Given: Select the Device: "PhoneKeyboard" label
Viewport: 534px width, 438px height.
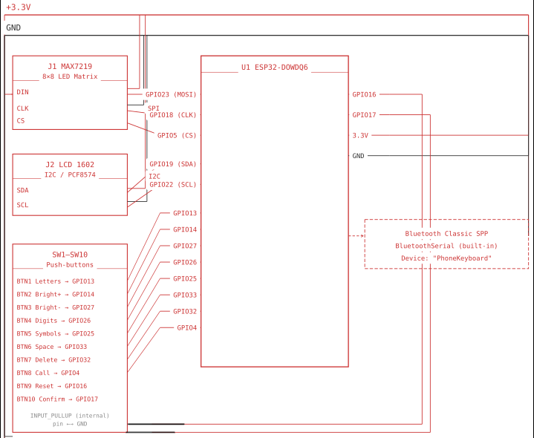Looking at the screenshot, I should tap(446, 258).
